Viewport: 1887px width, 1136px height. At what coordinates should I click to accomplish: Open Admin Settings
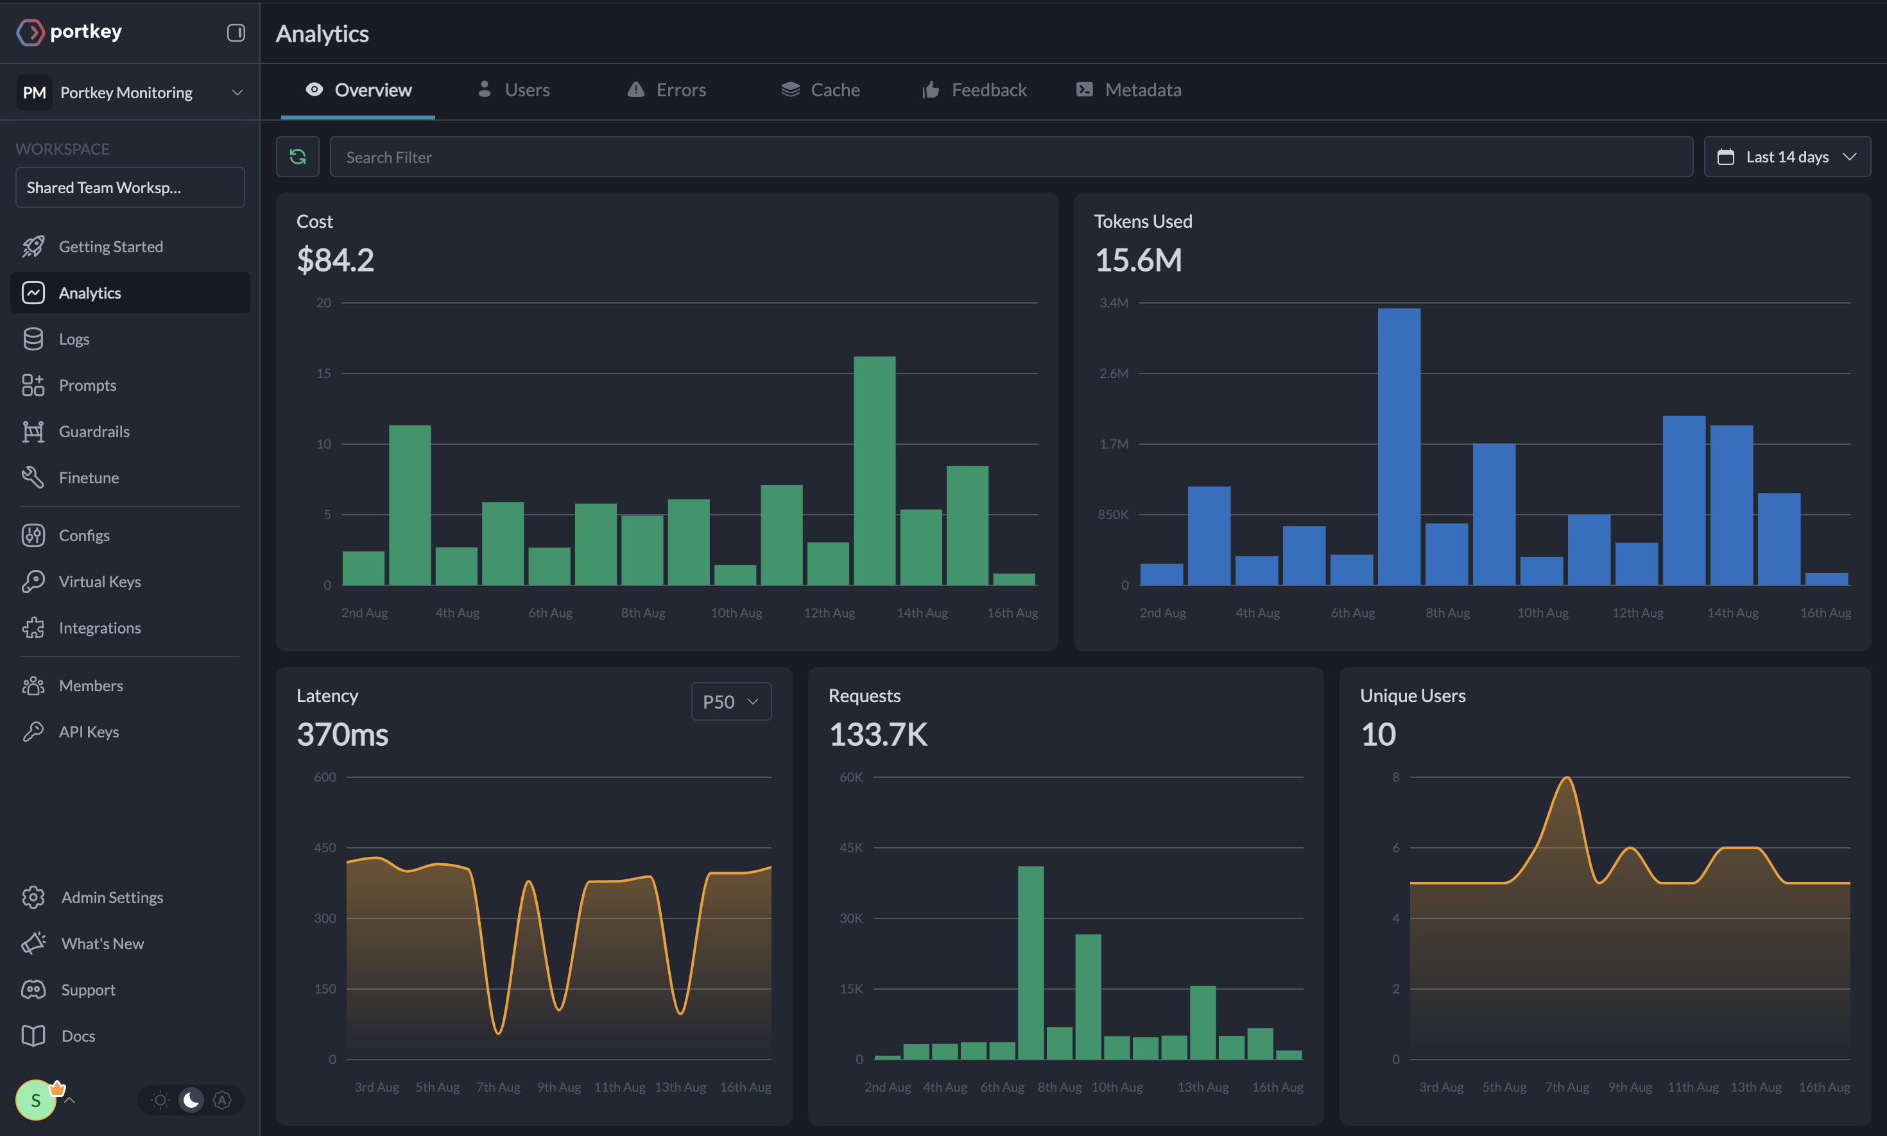112,897
